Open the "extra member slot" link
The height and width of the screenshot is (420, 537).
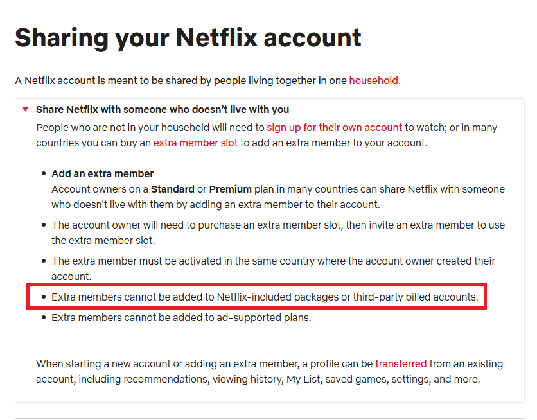pyautogui.click(x=195, y=143)
